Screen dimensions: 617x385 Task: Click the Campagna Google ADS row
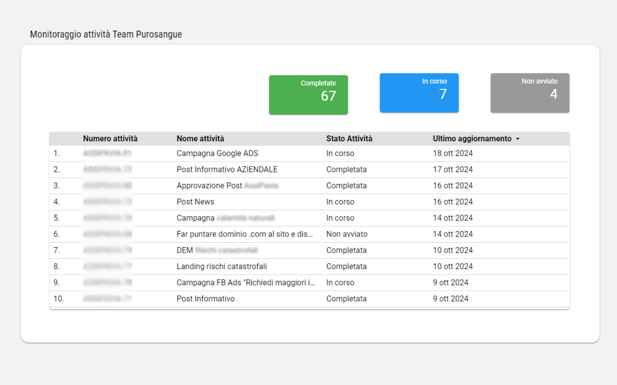point(309,154)
